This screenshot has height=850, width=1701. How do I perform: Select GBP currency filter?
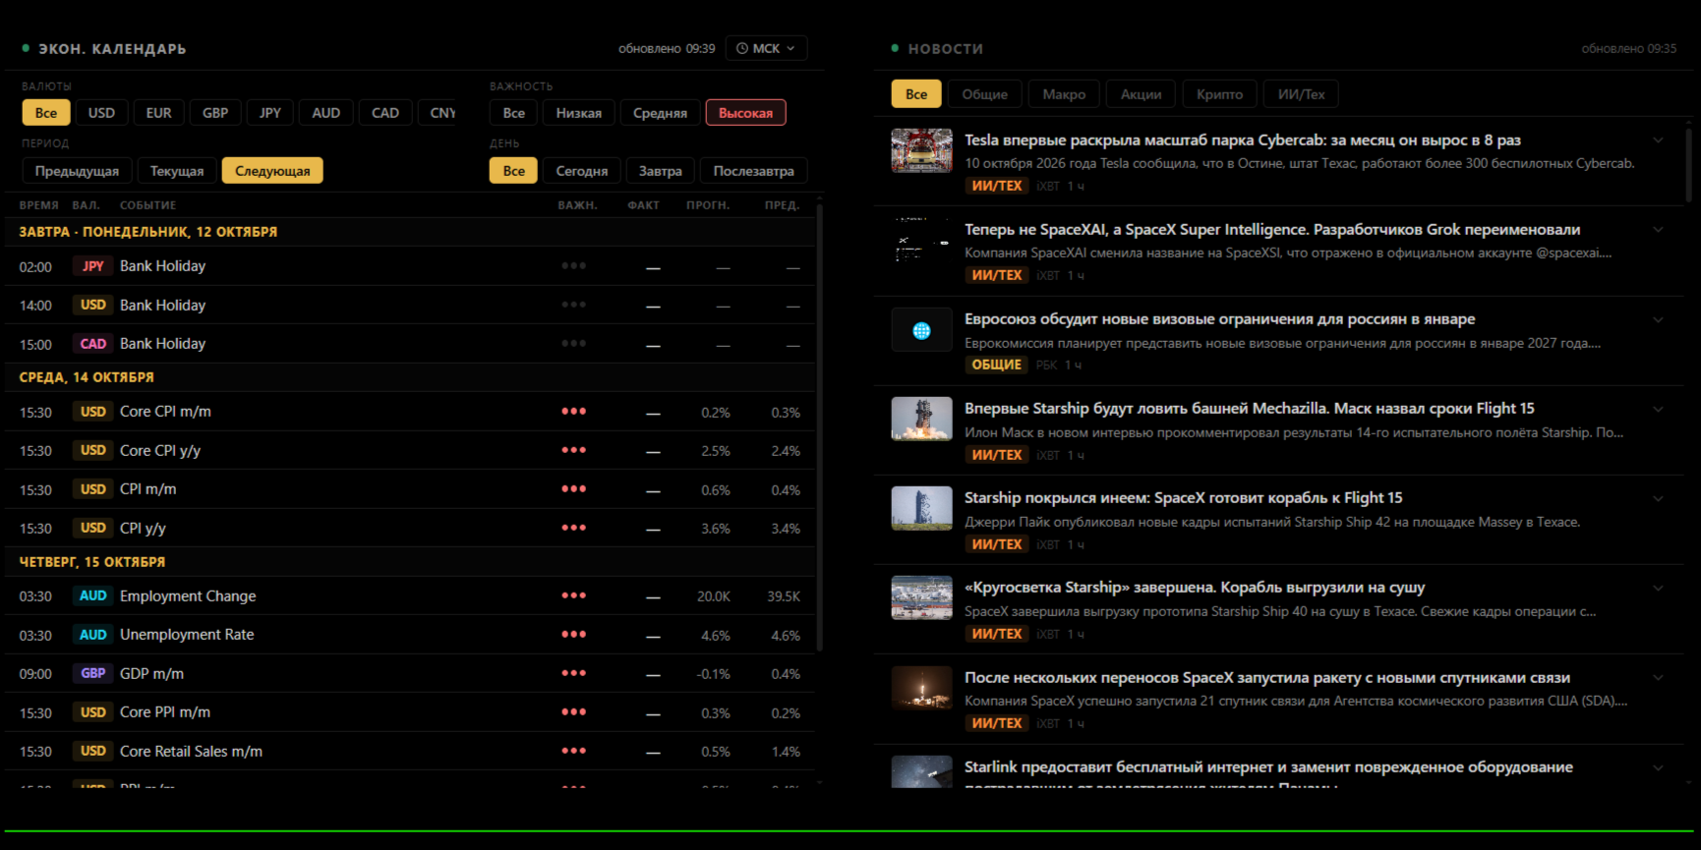click(x=215, y=113)
